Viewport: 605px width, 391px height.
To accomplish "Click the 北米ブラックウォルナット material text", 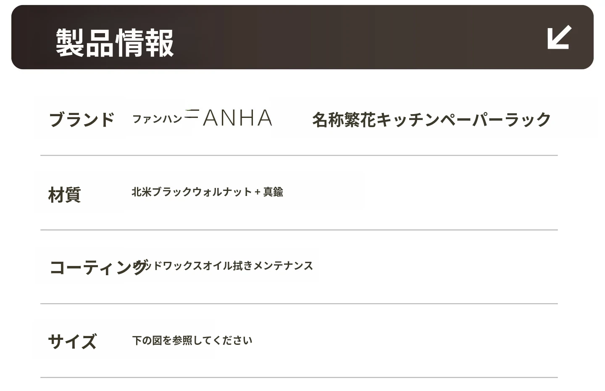I will click(192, 192).
